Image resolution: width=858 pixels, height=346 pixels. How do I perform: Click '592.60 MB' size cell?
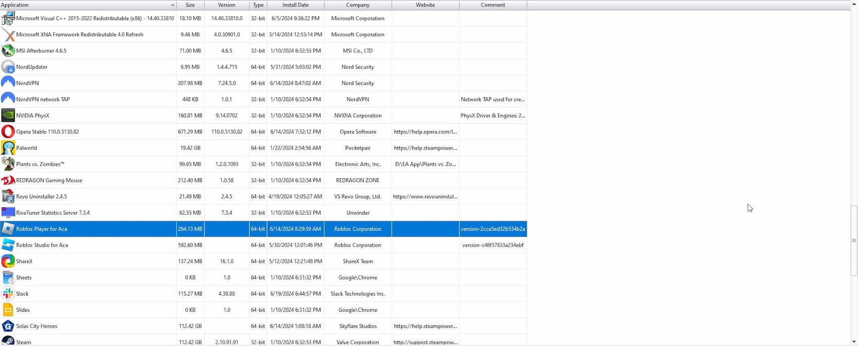pyautogui.click(x=190, y=245)
